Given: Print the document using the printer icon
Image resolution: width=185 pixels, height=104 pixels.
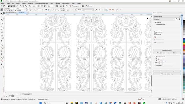Looking at the screenshot, I should 17,6.
